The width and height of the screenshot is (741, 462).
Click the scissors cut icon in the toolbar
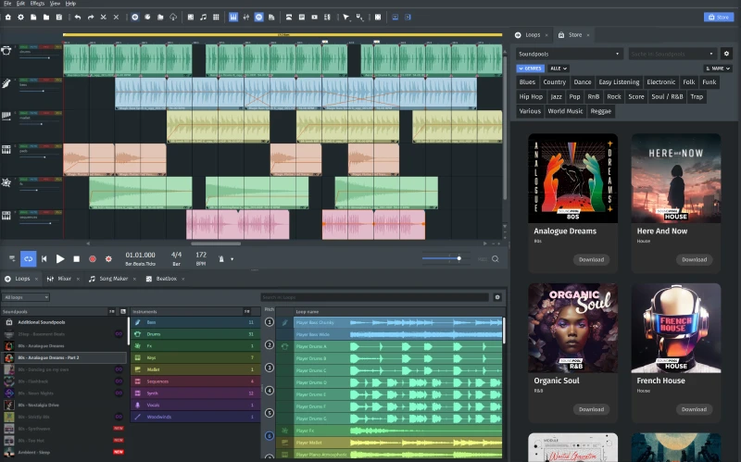pos(104,17)
